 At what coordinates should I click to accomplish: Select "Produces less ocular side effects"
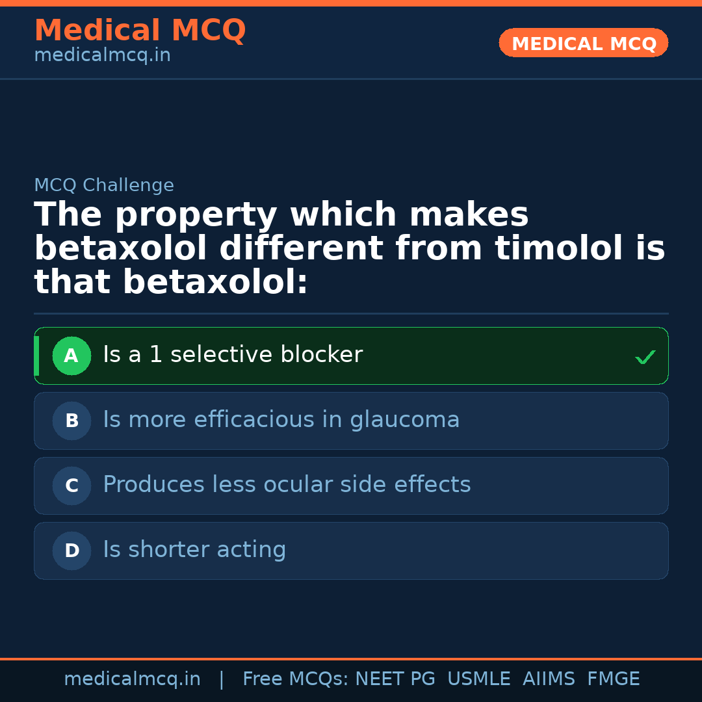287,485
